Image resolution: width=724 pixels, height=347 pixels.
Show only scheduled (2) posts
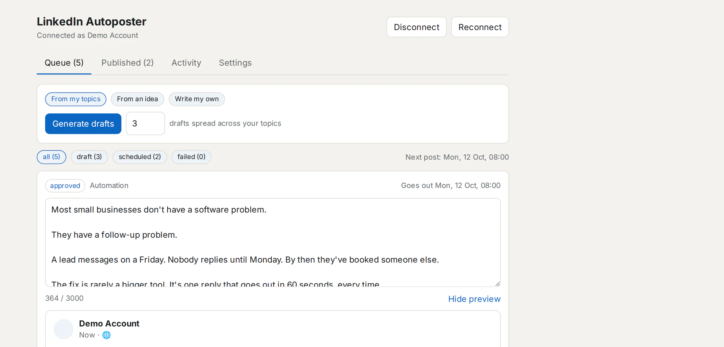[x=140, y=157]
